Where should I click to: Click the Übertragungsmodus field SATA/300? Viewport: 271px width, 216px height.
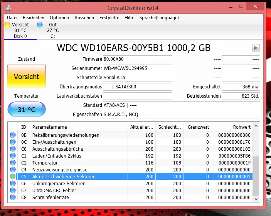click(x=138, y=87)
